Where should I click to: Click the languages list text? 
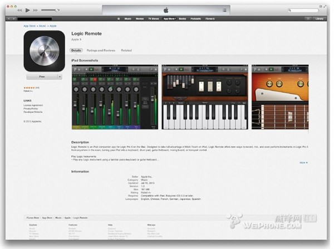coord(171,199)
